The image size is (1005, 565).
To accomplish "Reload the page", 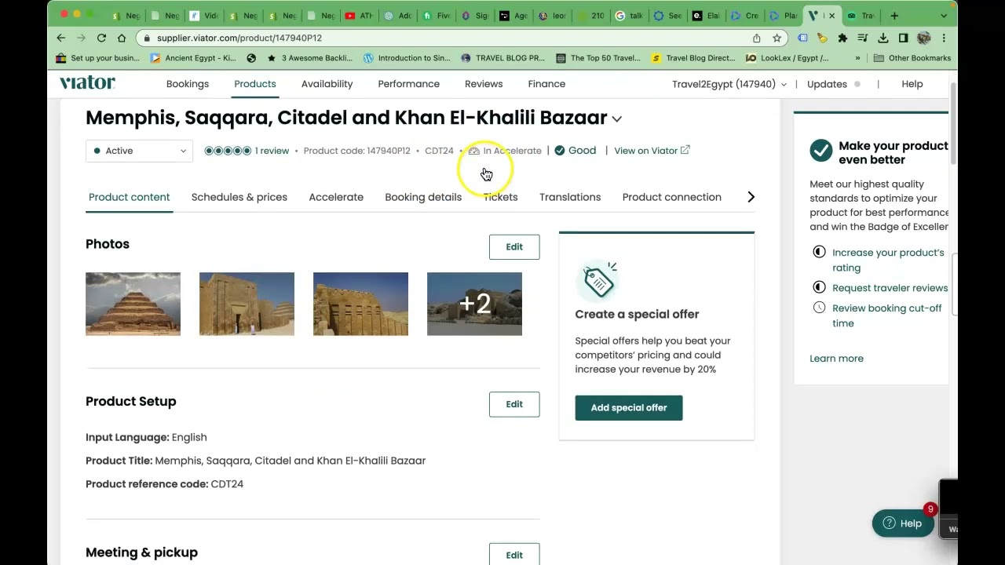I will (x=101, y=38).
